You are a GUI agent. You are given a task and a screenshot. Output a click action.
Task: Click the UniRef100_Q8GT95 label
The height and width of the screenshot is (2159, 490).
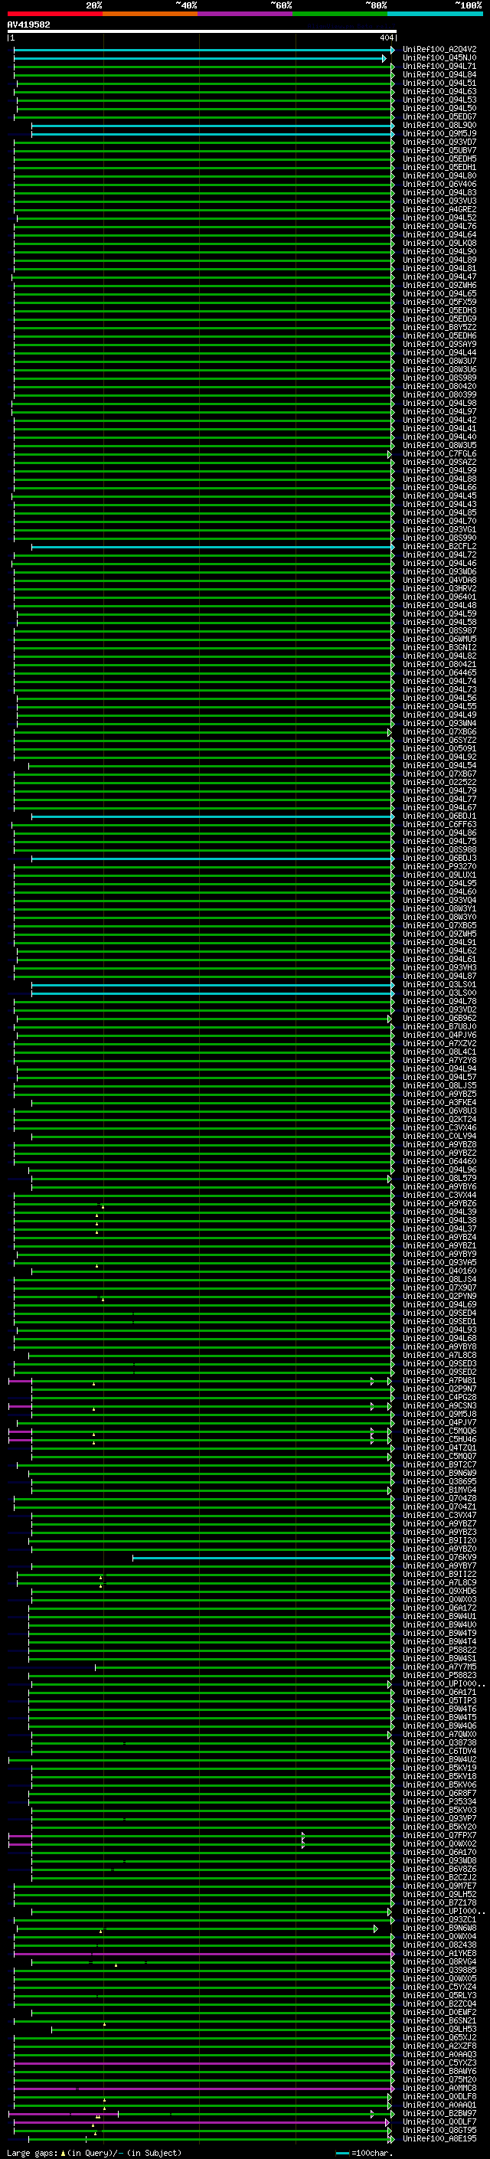point(439,2131)
